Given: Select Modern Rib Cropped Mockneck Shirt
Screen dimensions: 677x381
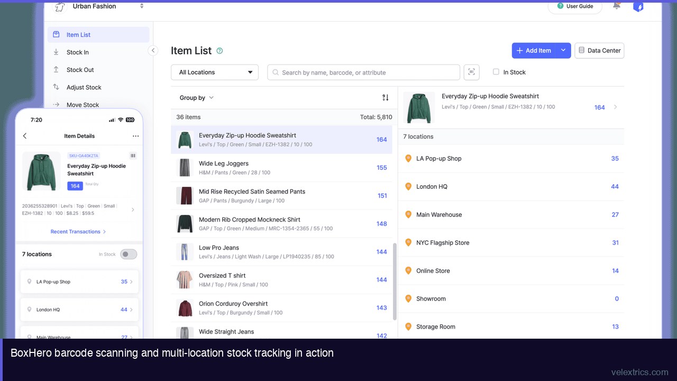Looking at the screenshot, I should pyautogui.click(x=281, y=224).
